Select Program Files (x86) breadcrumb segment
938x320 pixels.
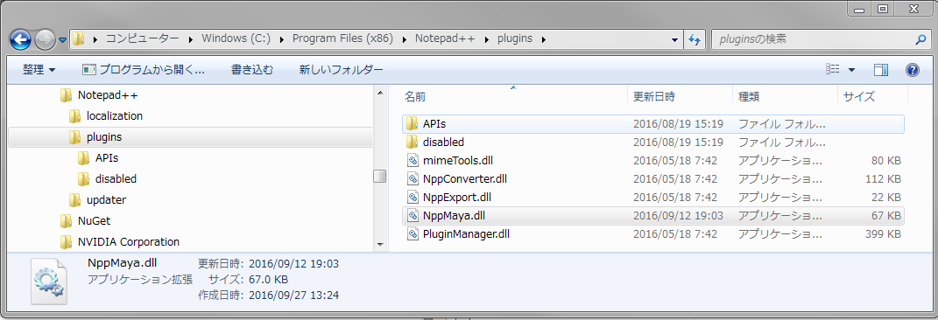[x=342, y=38]
